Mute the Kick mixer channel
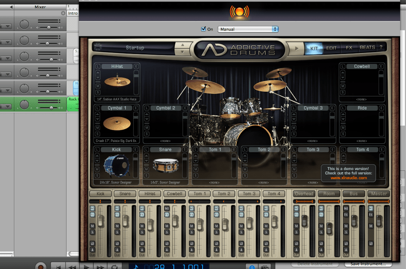The height and width of the screenshot is (269, 406). (92, 226)
